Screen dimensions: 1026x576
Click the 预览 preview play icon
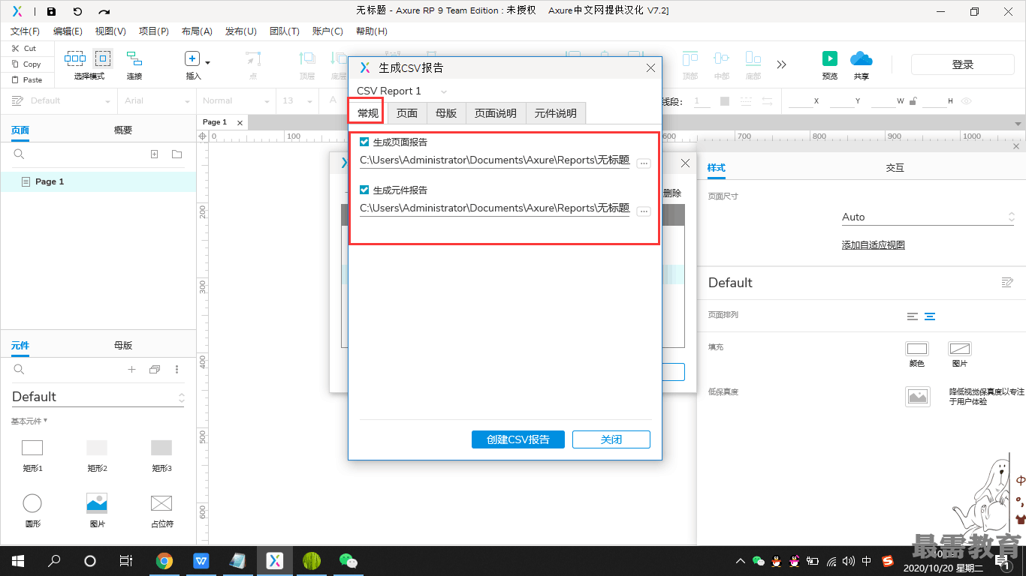tap(830, 58)
